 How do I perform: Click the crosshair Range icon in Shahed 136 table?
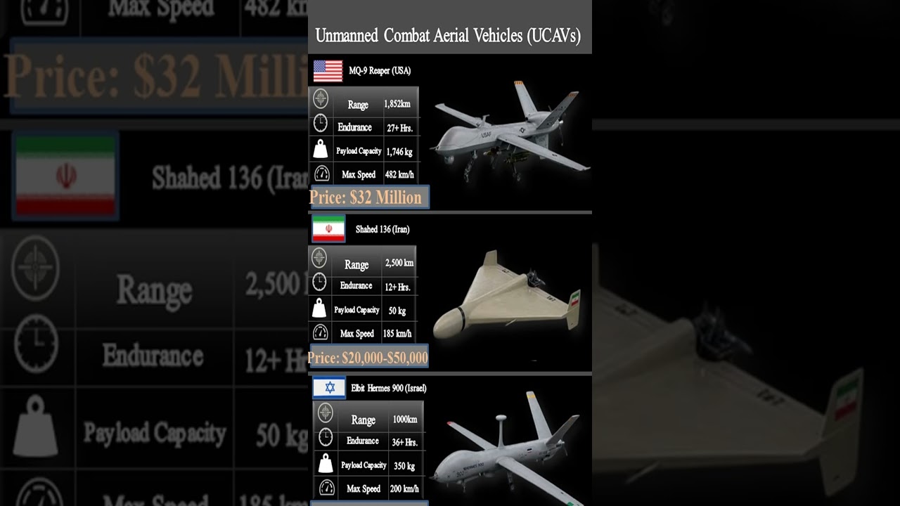tap(319, 258)
